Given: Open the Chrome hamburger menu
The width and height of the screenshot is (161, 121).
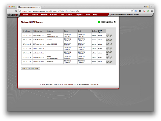Looking at the screenshot, I should [x=152, y=11].
